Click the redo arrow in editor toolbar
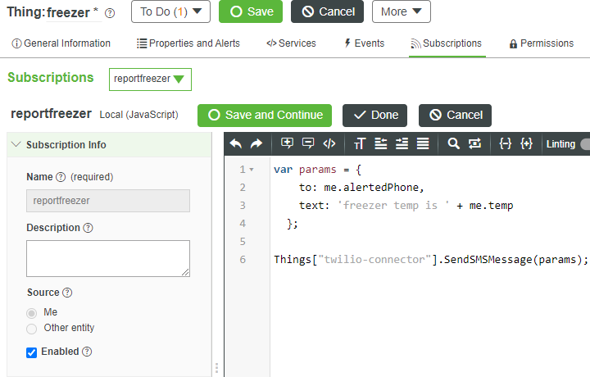590x377 pixels. 256,144
